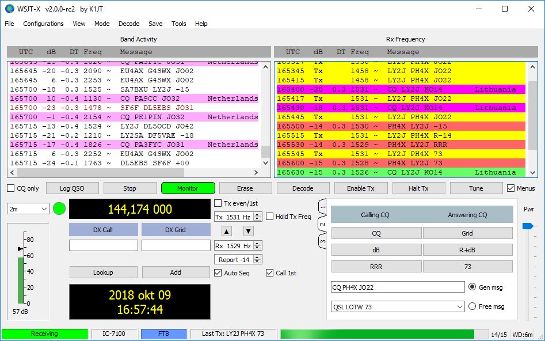The width and height of the screenshot is (545, 341).
Task: Click Enable Tx button
Action: [x=361, y=188]
